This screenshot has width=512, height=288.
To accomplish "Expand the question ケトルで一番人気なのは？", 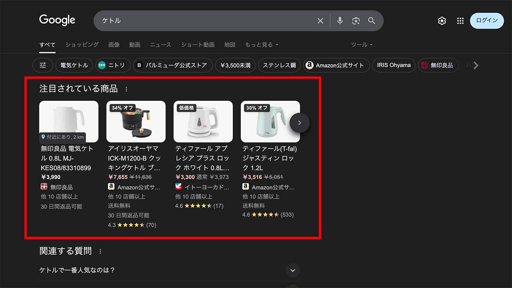I will pos(170,270).
